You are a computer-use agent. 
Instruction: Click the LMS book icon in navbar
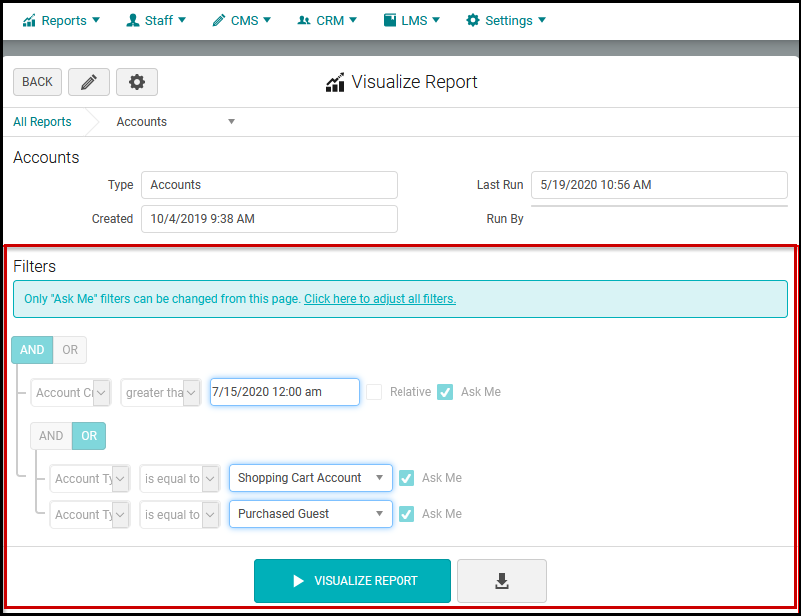click(x=390, y=20)
